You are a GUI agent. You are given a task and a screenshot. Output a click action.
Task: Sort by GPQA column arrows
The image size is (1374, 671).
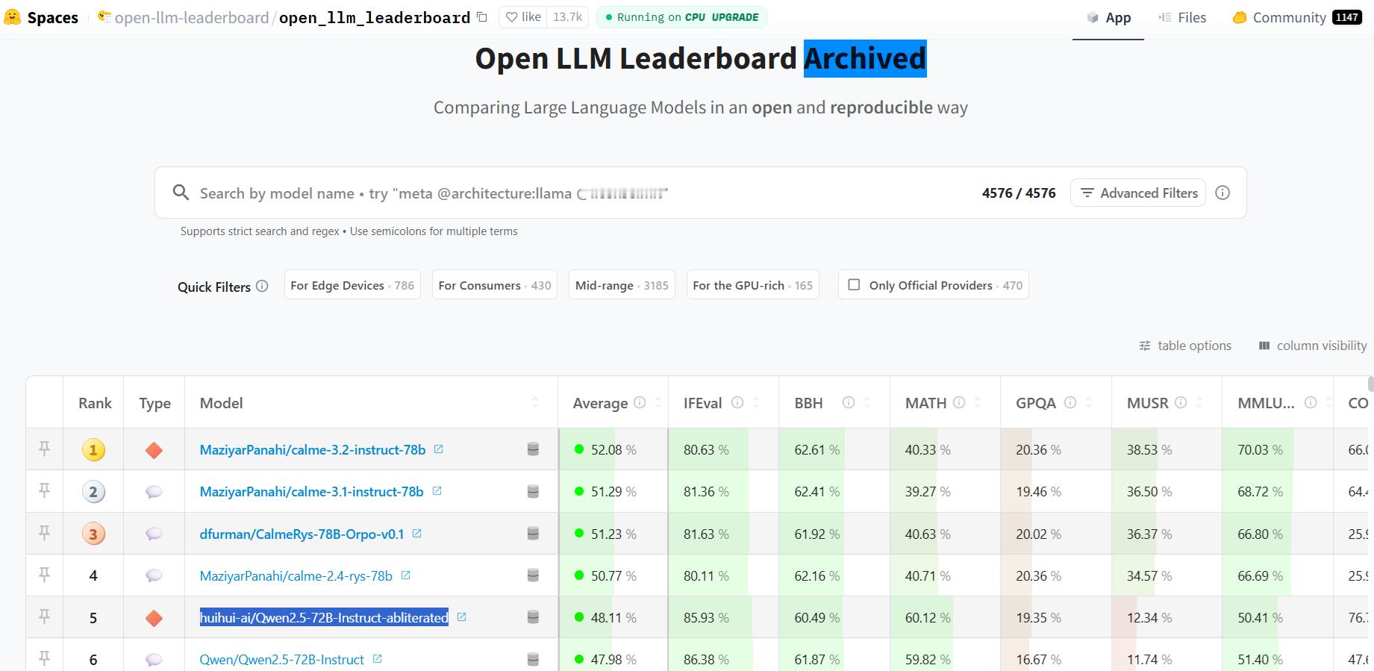(1089, 402)
